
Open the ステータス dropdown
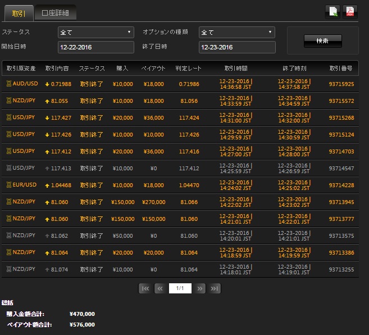[x=95, y=32]
